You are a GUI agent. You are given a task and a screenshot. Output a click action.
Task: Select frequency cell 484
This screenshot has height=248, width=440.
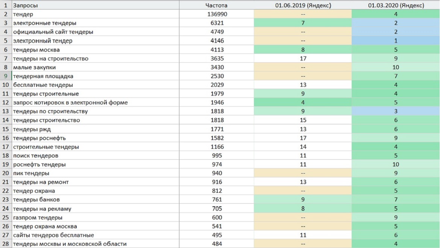[x=216, y=244]
